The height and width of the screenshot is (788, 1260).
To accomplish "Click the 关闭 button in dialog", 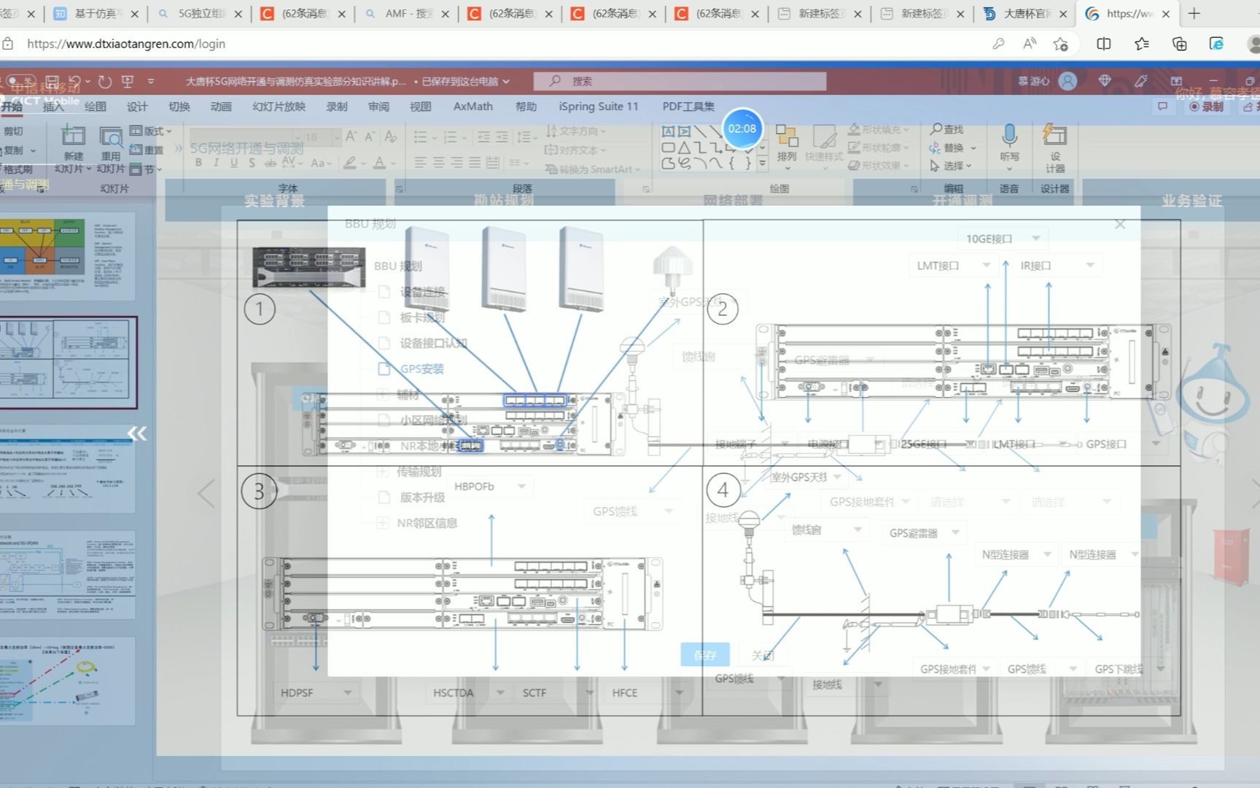I will [x=763, y=655].
